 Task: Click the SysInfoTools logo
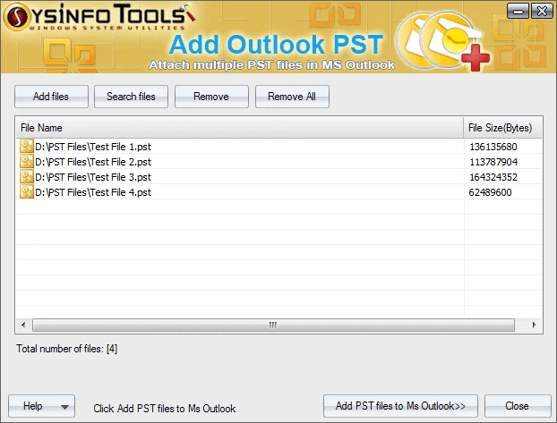(x=99, y=16)
